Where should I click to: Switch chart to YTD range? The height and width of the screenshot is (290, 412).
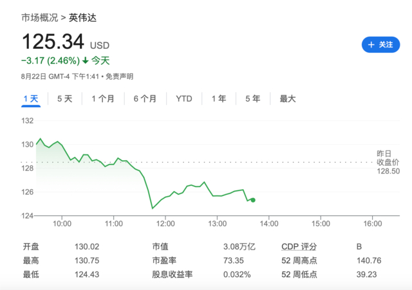point(184,99)
